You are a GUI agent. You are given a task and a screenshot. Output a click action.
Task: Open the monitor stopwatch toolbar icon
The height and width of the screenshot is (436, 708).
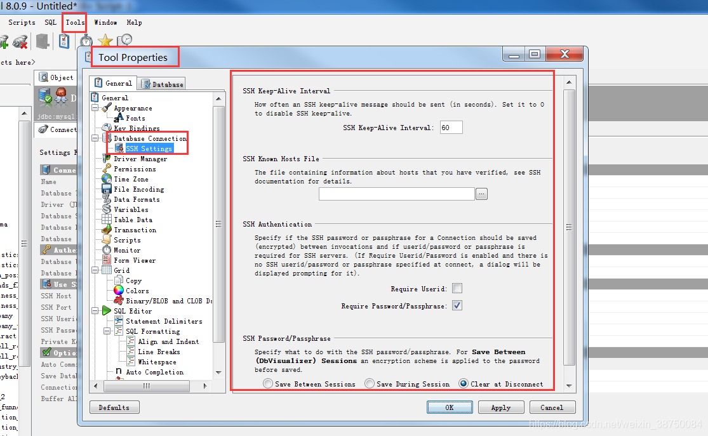[86, 41]
